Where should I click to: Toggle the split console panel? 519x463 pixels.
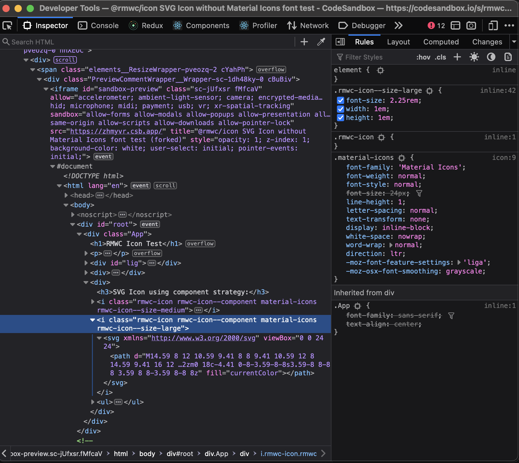455,25
